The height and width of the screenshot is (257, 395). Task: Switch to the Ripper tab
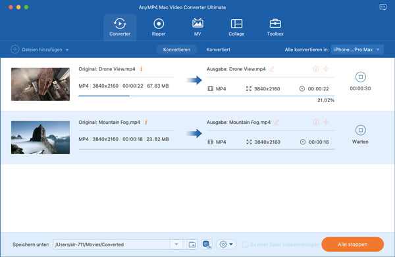point(159,27)
